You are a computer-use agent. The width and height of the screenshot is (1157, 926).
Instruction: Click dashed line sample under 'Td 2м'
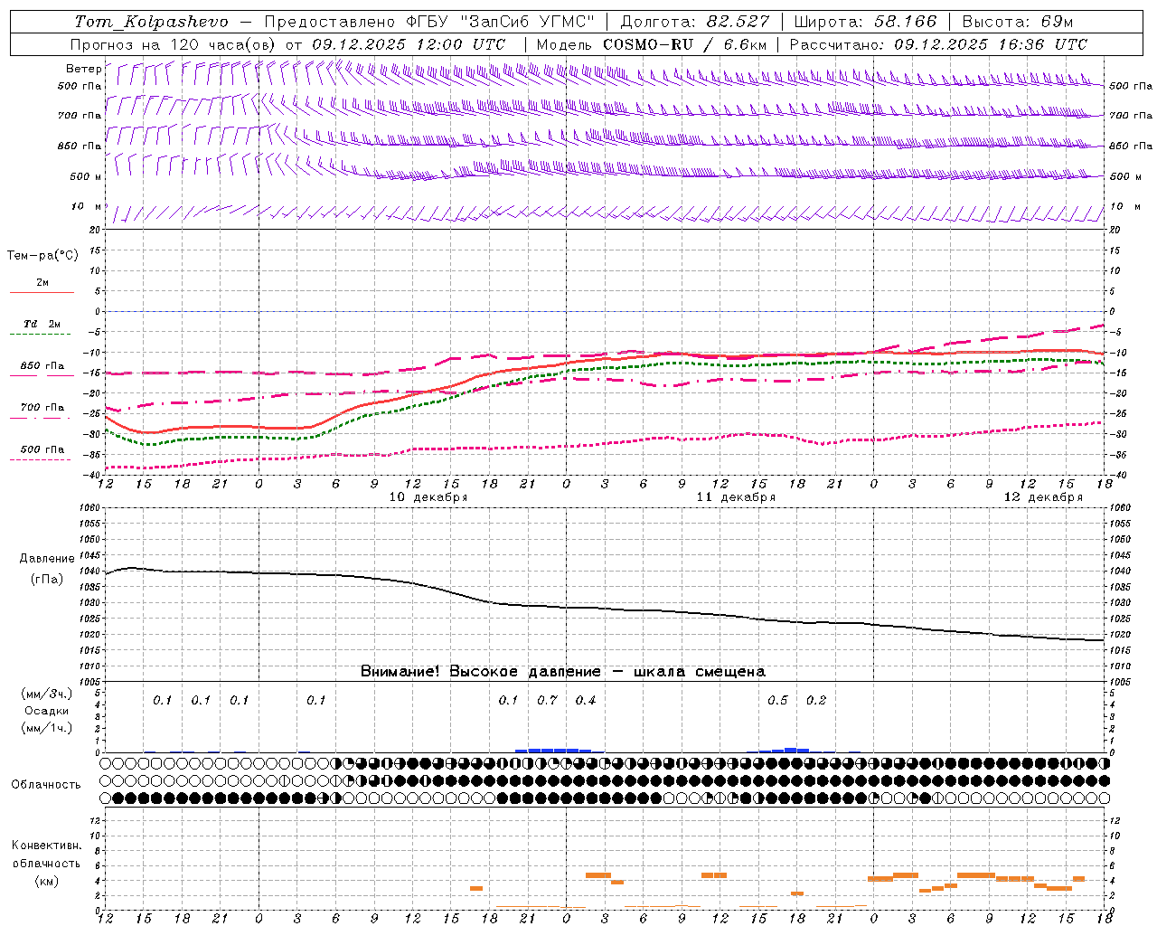42,335
